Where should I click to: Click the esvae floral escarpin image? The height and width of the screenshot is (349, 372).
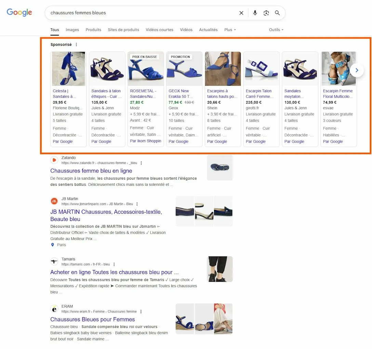[339, 69]
